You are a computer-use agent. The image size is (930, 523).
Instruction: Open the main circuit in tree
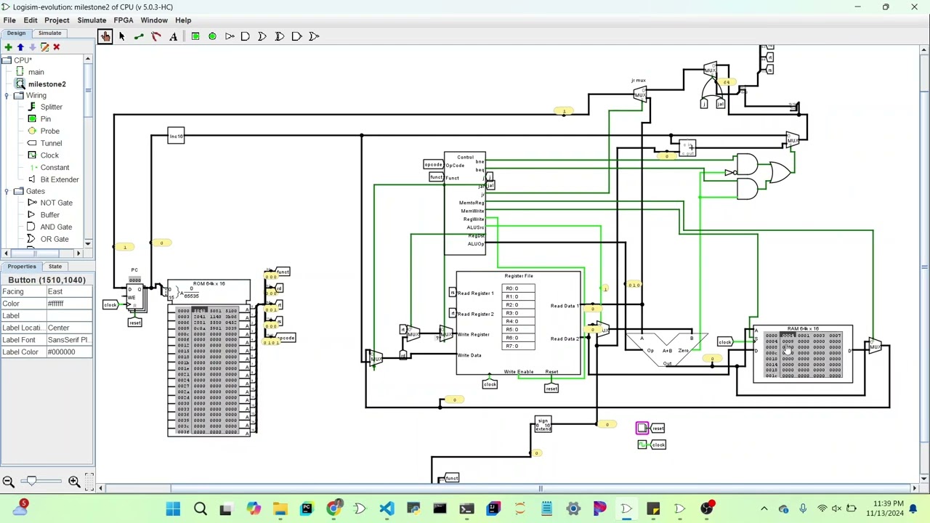coord(36,72)
